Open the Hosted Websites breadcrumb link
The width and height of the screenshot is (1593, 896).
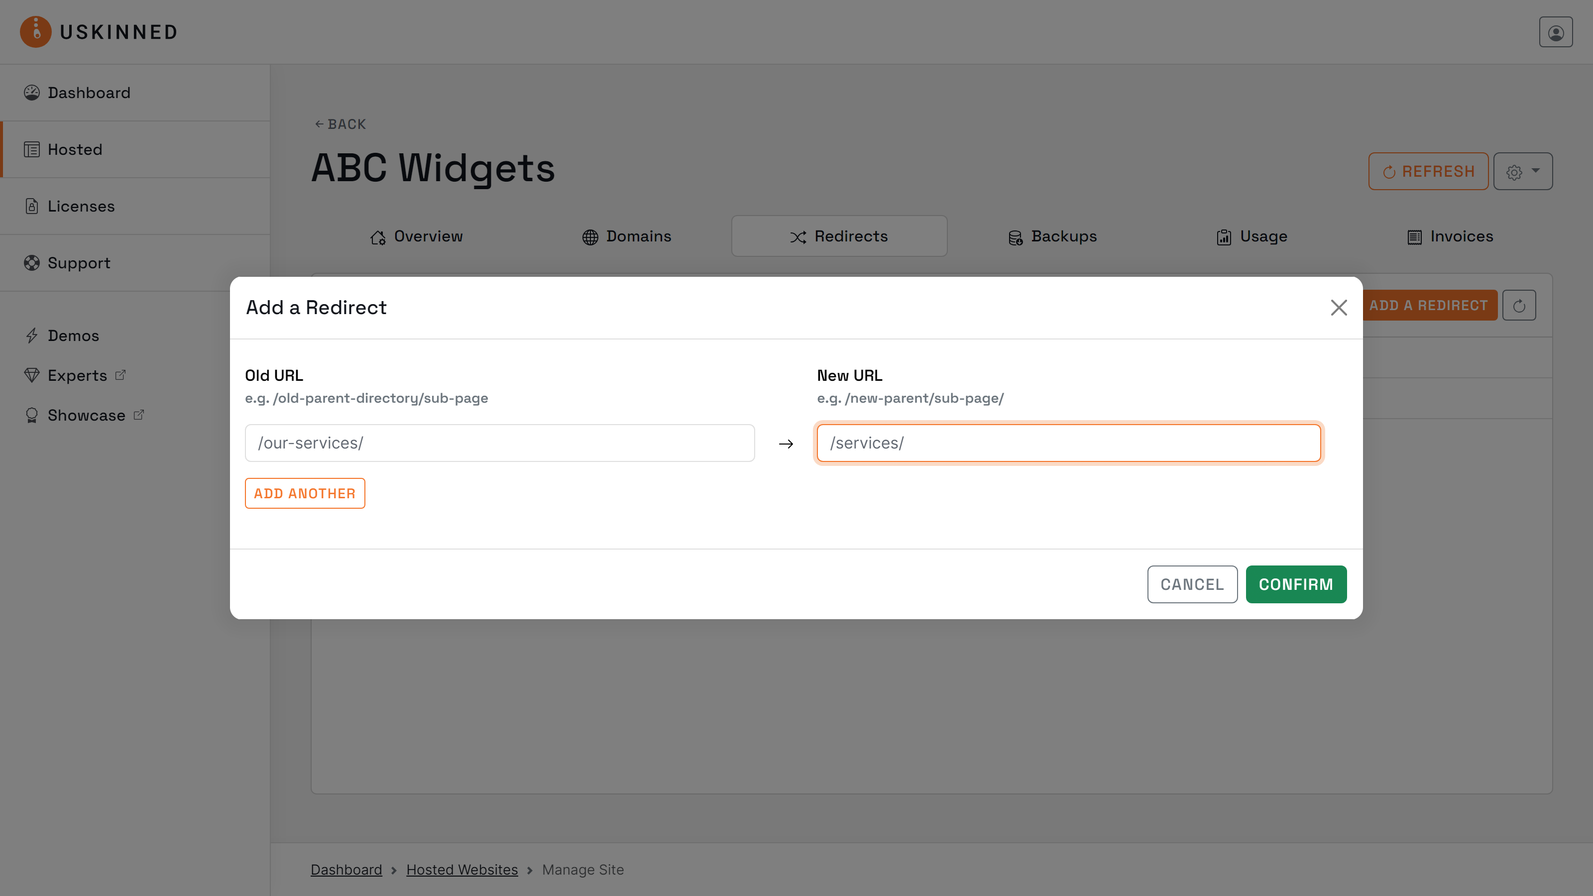point(462,870)
